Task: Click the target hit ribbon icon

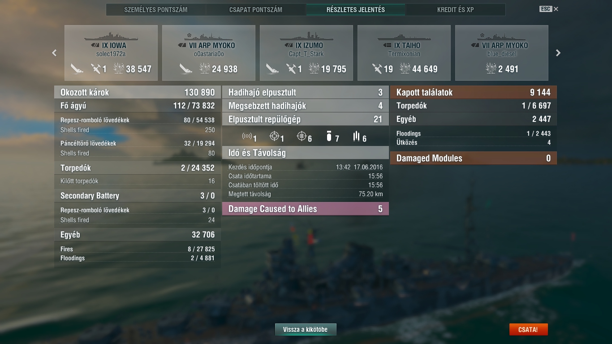Action: pyautogui.click(x=274, y=137)
